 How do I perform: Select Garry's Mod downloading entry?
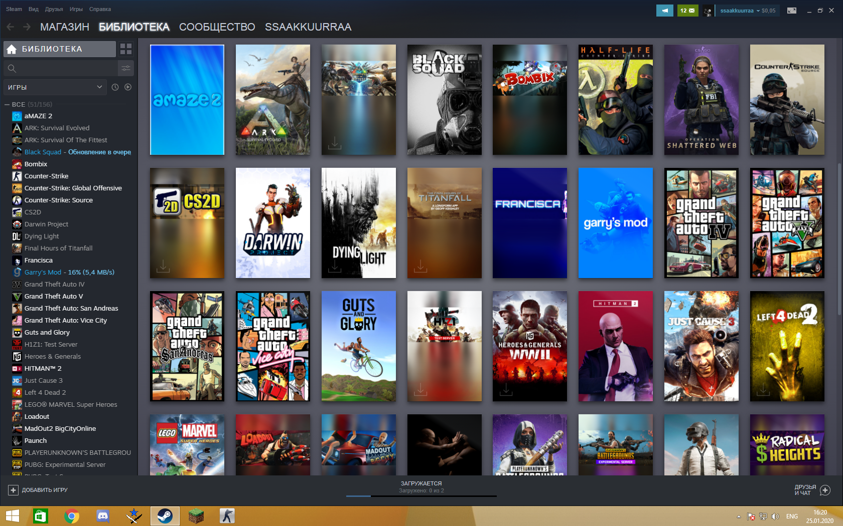coord(70,272)
